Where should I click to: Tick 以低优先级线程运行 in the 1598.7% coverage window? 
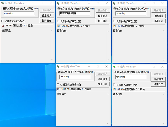[58, 85]
